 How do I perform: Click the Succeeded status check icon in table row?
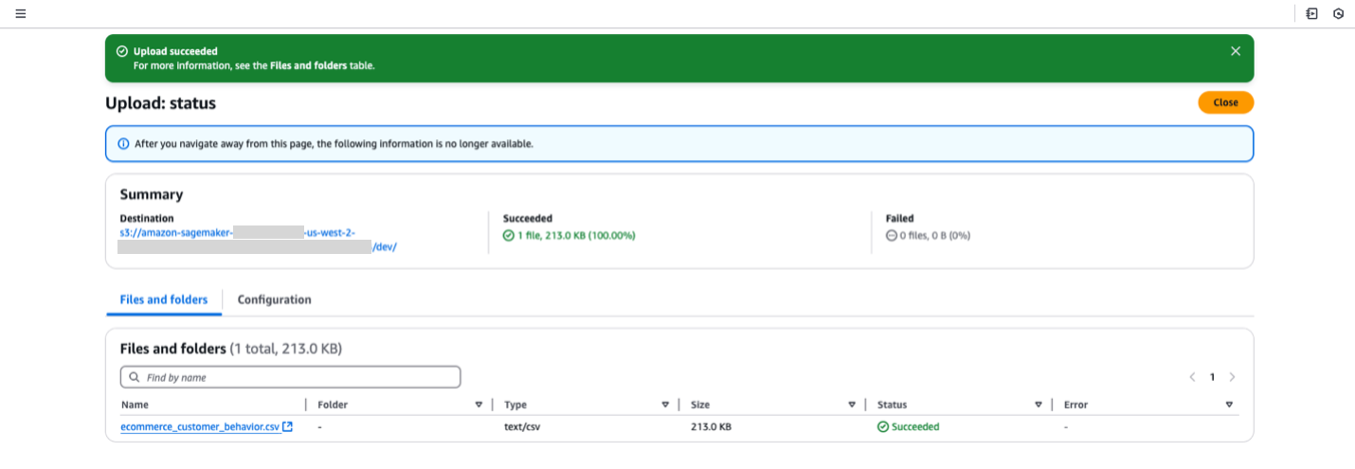coord(883,427)
